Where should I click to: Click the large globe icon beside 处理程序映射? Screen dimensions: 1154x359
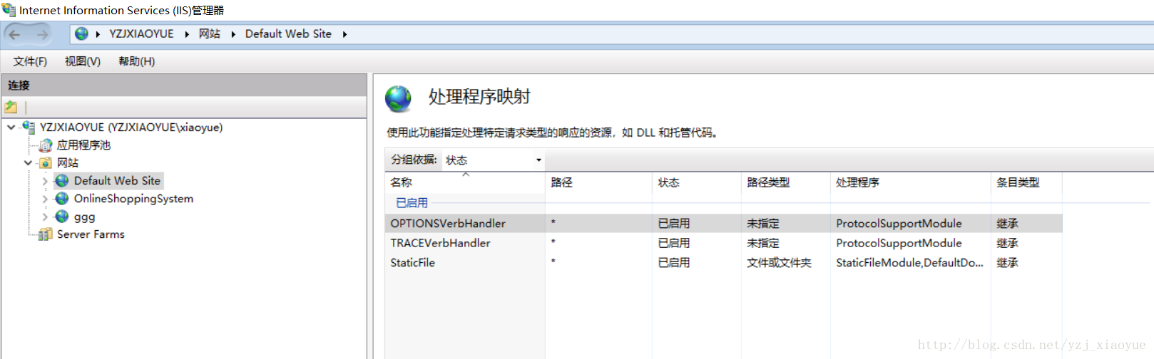point(399,98)
